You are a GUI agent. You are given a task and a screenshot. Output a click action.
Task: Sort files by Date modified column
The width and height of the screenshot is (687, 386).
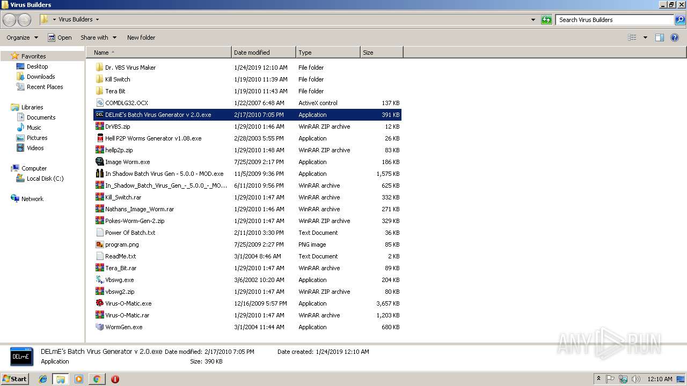pos(264,53)
